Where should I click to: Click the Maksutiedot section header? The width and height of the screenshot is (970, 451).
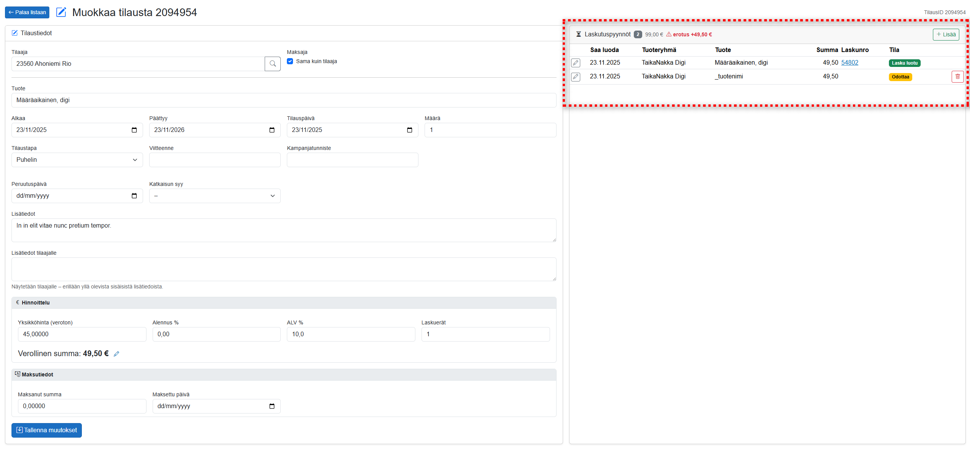pyautogui.click(x=284, y=374)
